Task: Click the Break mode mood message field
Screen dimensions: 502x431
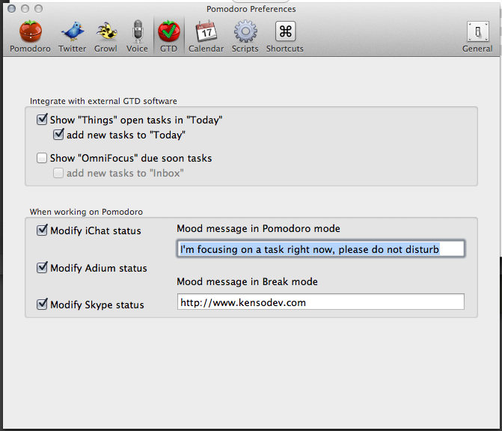Action: (x=321, y=302)
